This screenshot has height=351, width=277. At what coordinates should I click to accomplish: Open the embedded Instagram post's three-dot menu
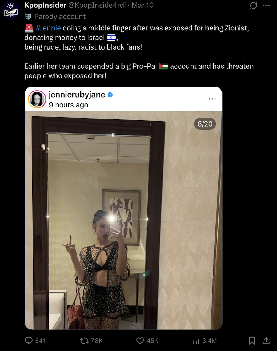coord(212,99)
